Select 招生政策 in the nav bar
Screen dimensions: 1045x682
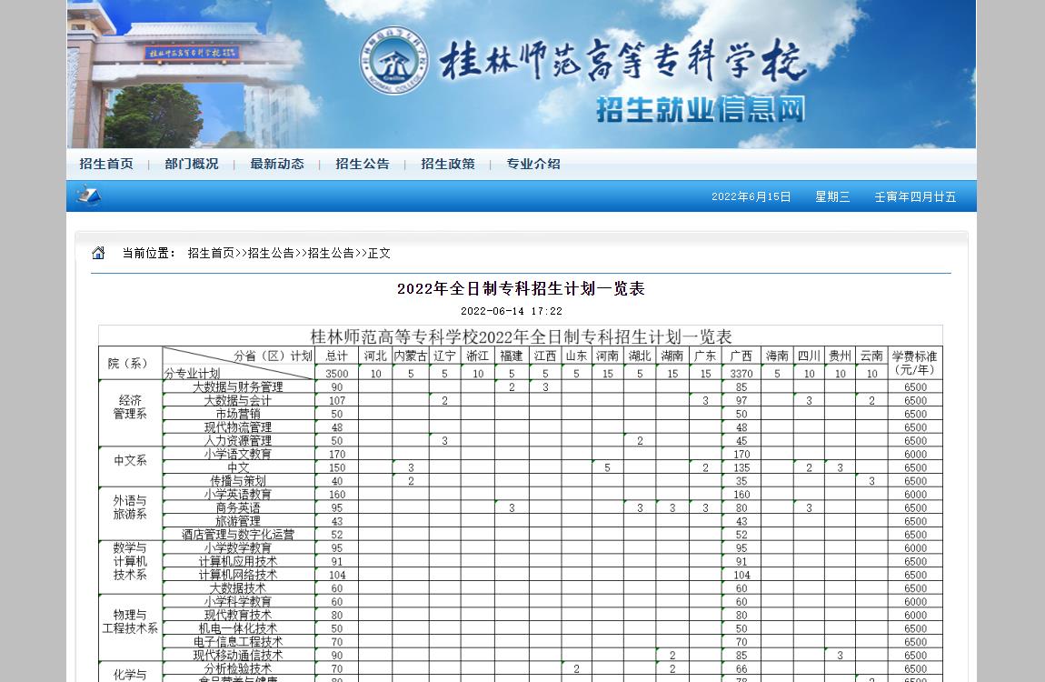[x=448, y=164]
